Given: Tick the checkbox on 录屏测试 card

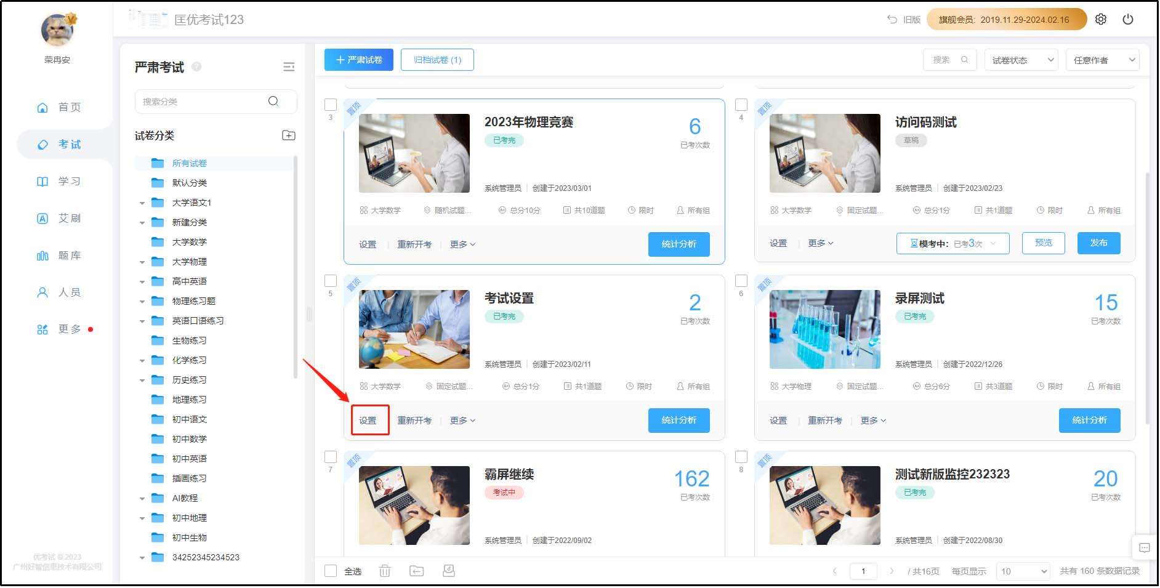Looking at the screenshot, I should pyautogui.click(x=741, y=281).
